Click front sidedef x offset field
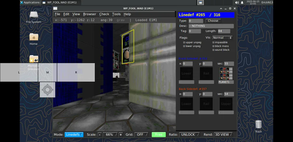The width and height of the screenshot is (293, 142). pos(188,64)
